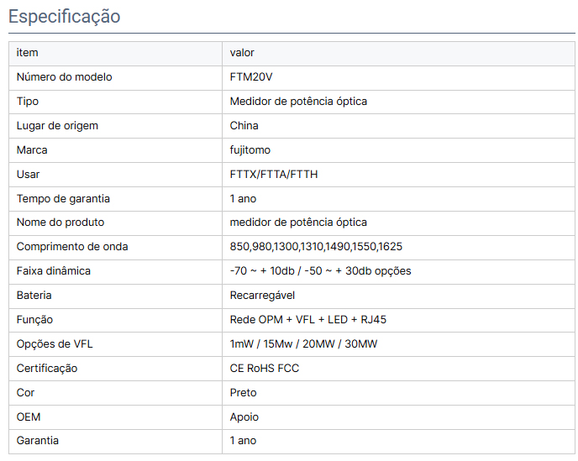Click the valor column header
The image size is (578, 461).
pyautogui.click(x=242, y=53)
